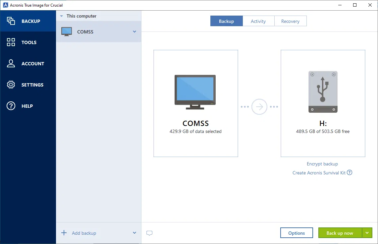Click the Encrypt backup link
Image resolution: width=378 pixels, height=244 pixels.
322,164
